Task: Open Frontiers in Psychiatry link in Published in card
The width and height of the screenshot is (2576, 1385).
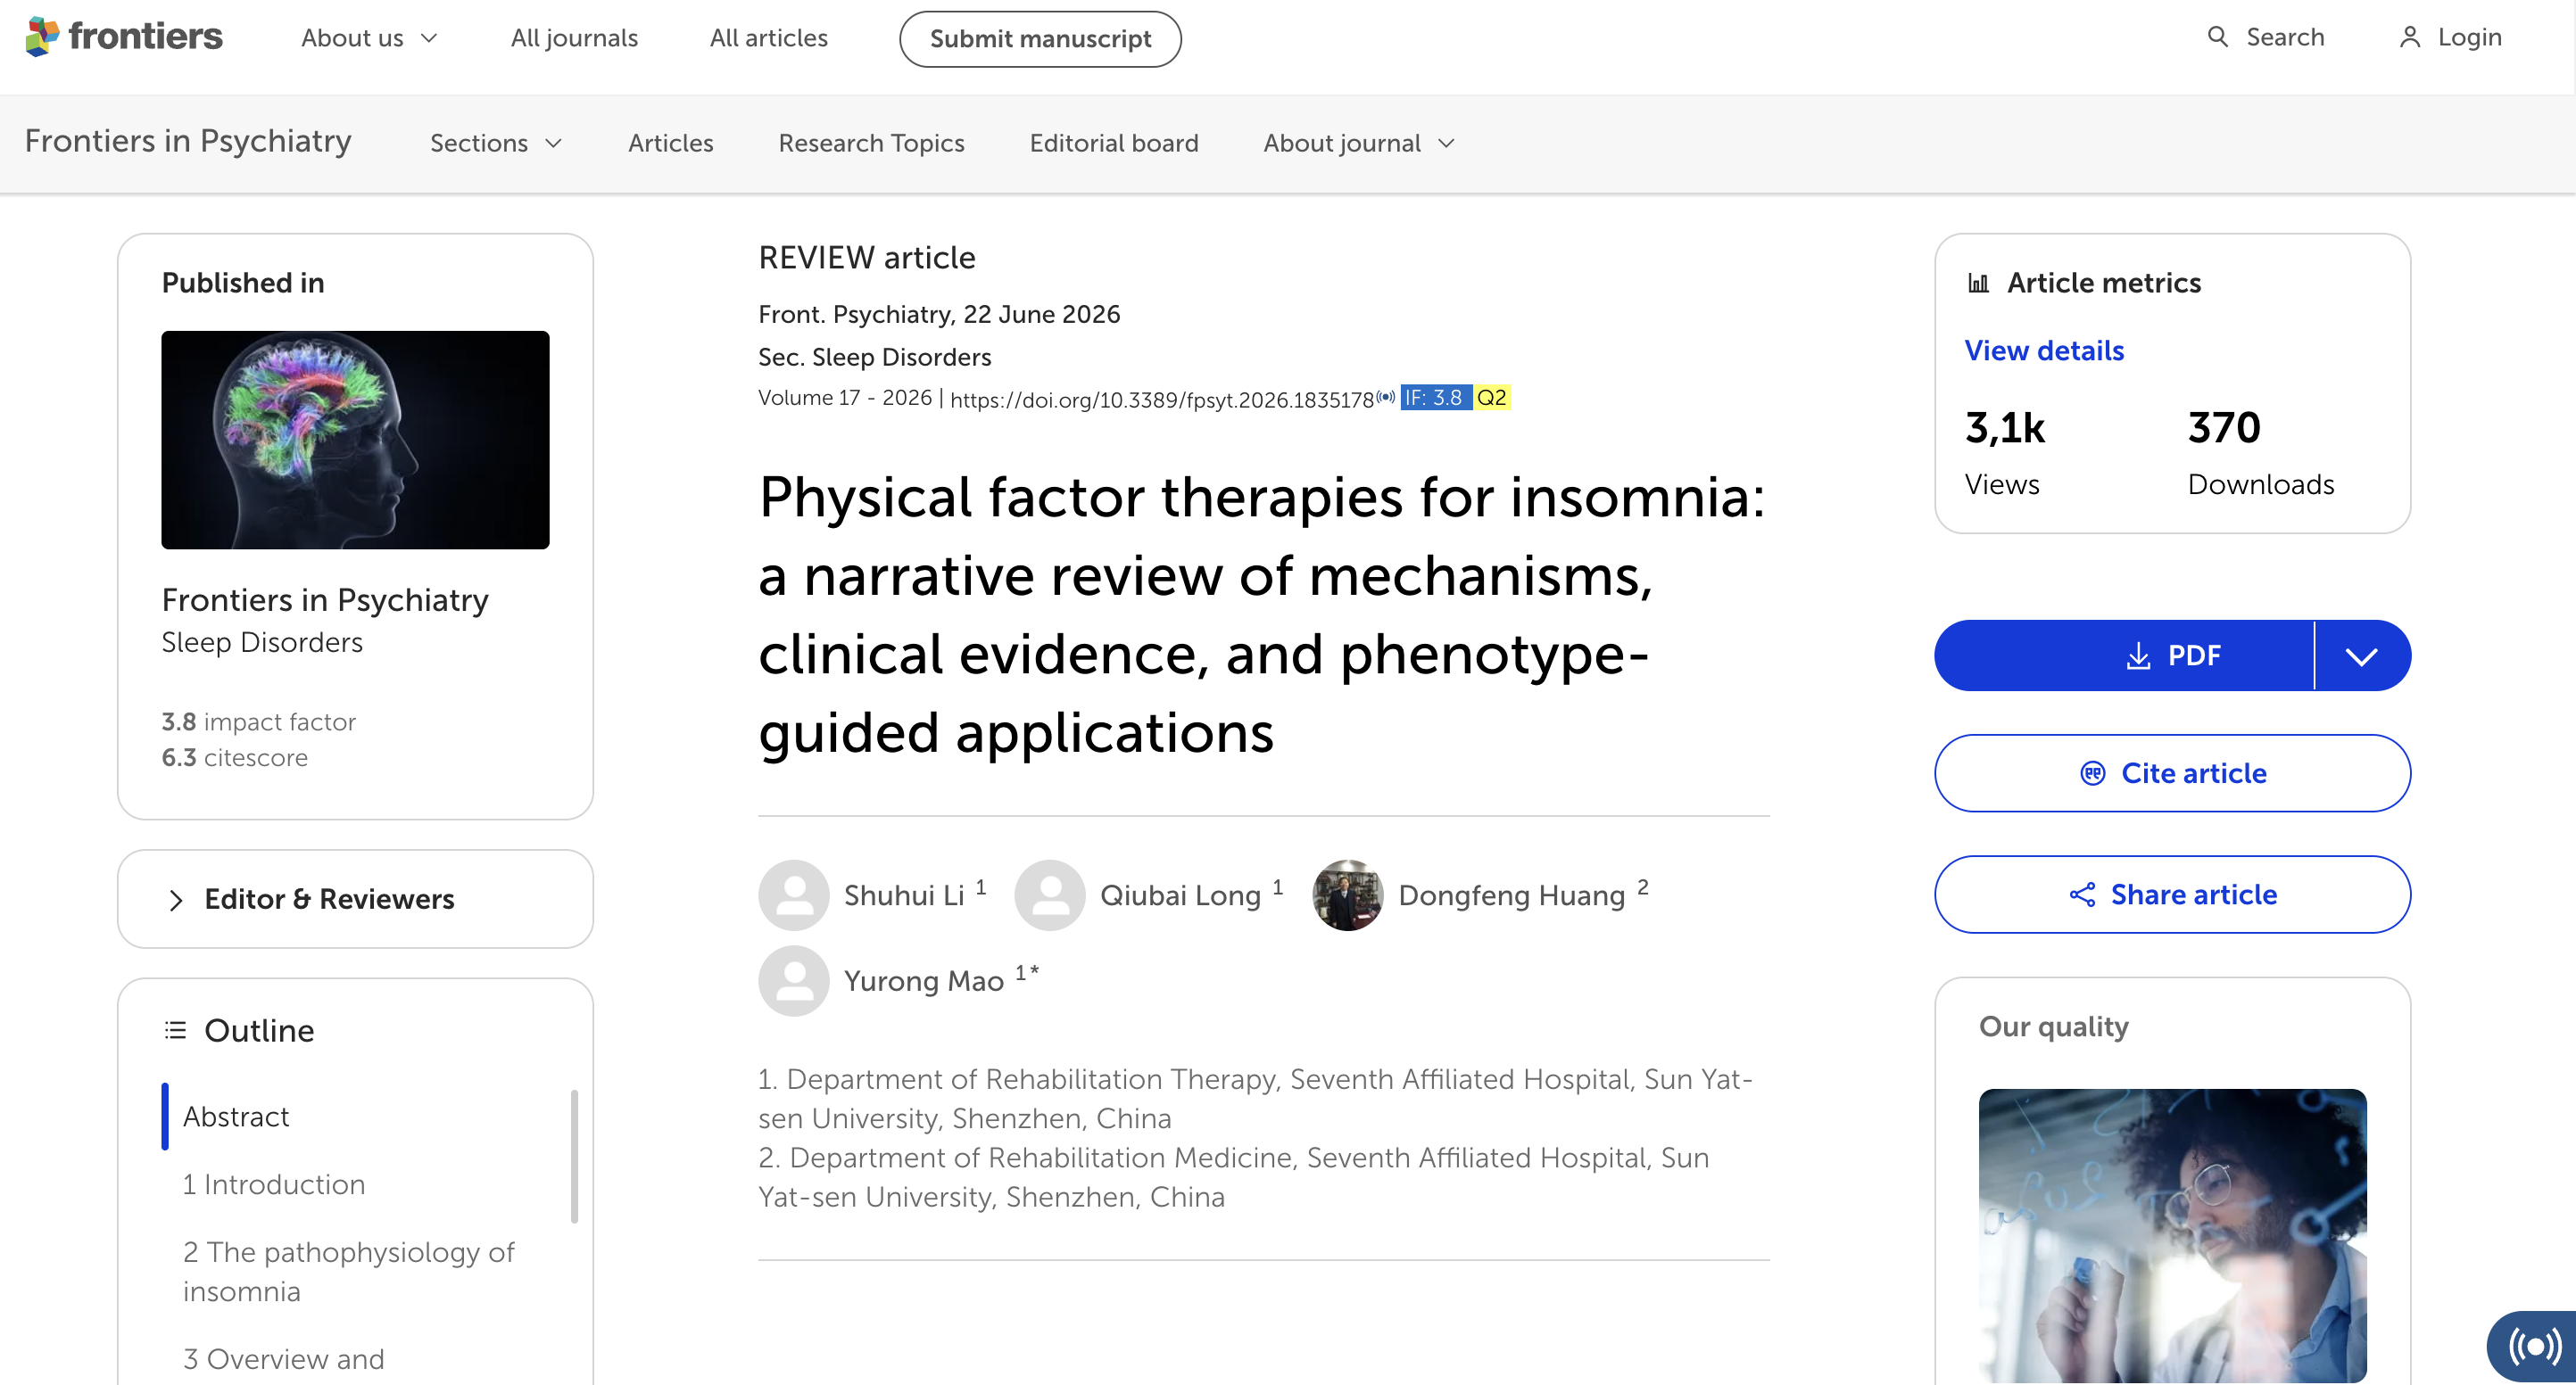Action: pyautogui.click(x=325, y=599)
